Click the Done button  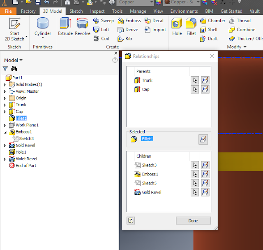click(x=193, y=221)
